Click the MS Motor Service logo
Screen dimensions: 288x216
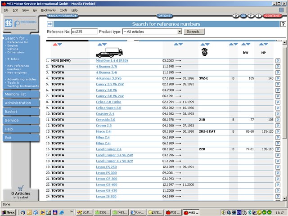pos(9,23)
